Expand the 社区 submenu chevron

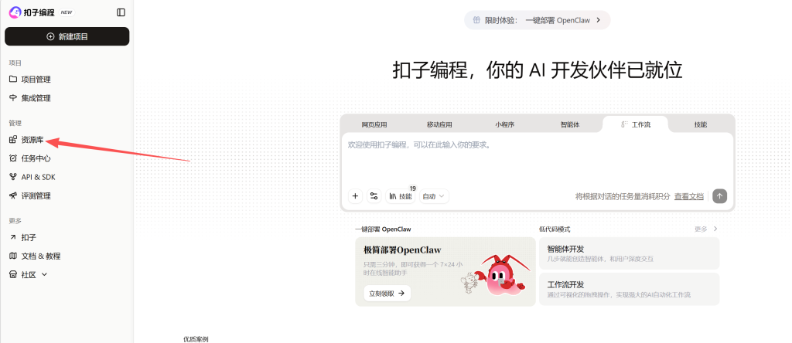coord(44,275)
